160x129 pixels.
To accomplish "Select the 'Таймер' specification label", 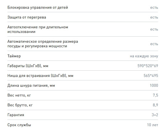I will 14,56.
